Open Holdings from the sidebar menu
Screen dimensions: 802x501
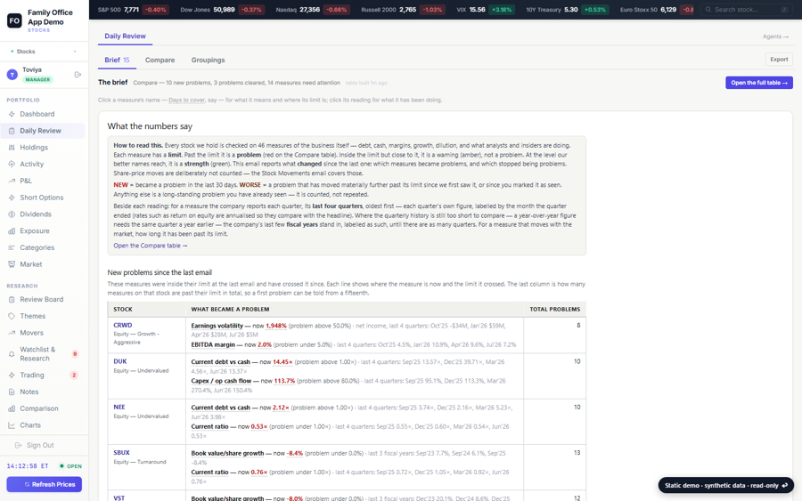tap(44, 148)
